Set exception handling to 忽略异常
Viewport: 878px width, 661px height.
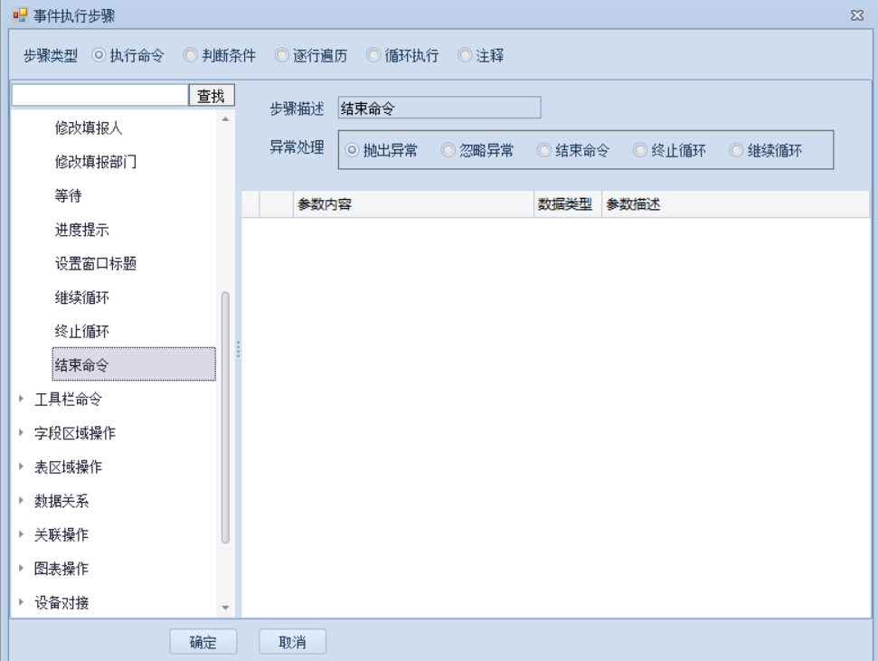[x=448, y=151]
